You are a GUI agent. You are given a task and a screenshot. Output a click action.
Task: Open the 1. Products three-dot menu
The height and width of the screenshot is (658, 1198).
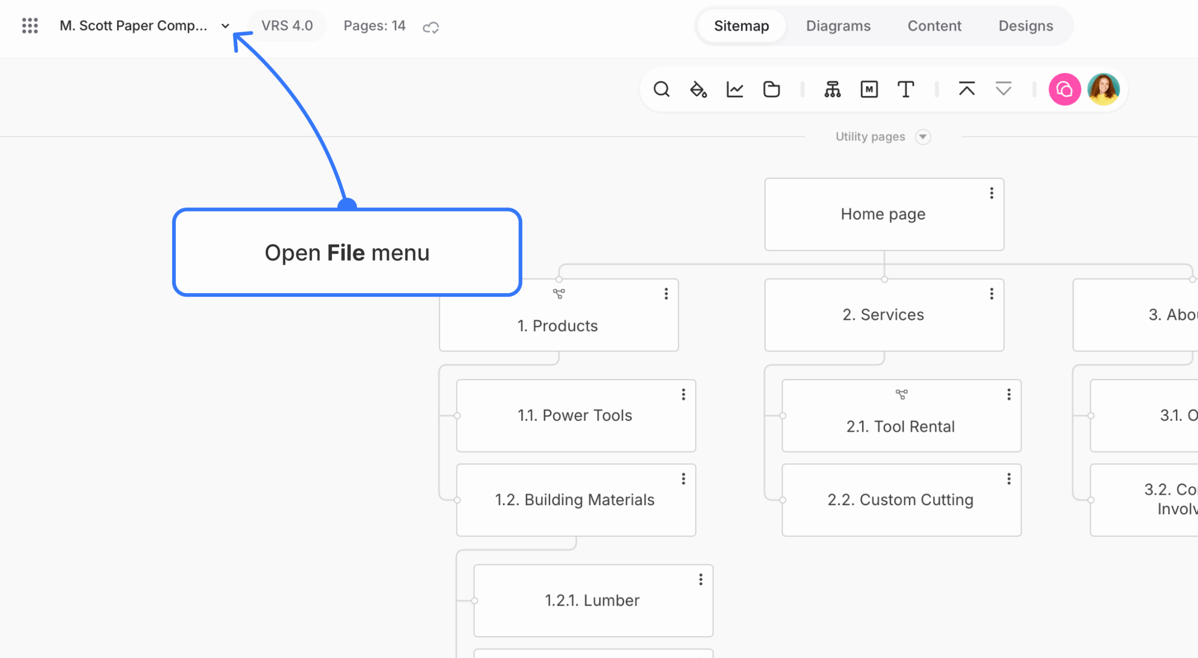tap(666, 294)
